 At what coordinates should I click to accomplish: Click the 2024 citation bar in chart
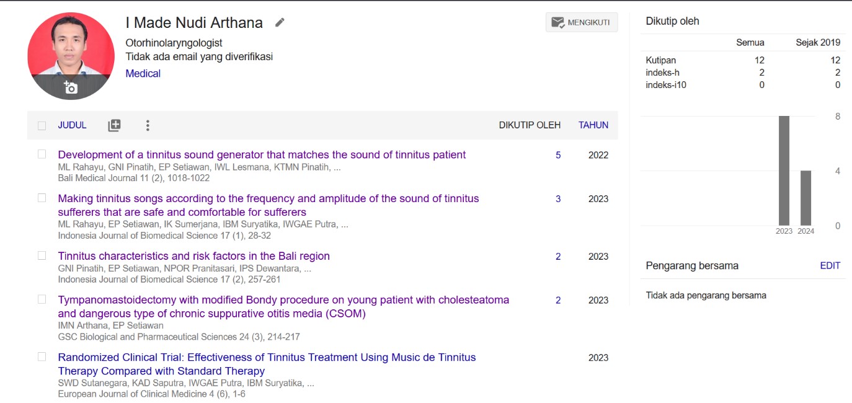pyautogui.click(x=805, y=198)
